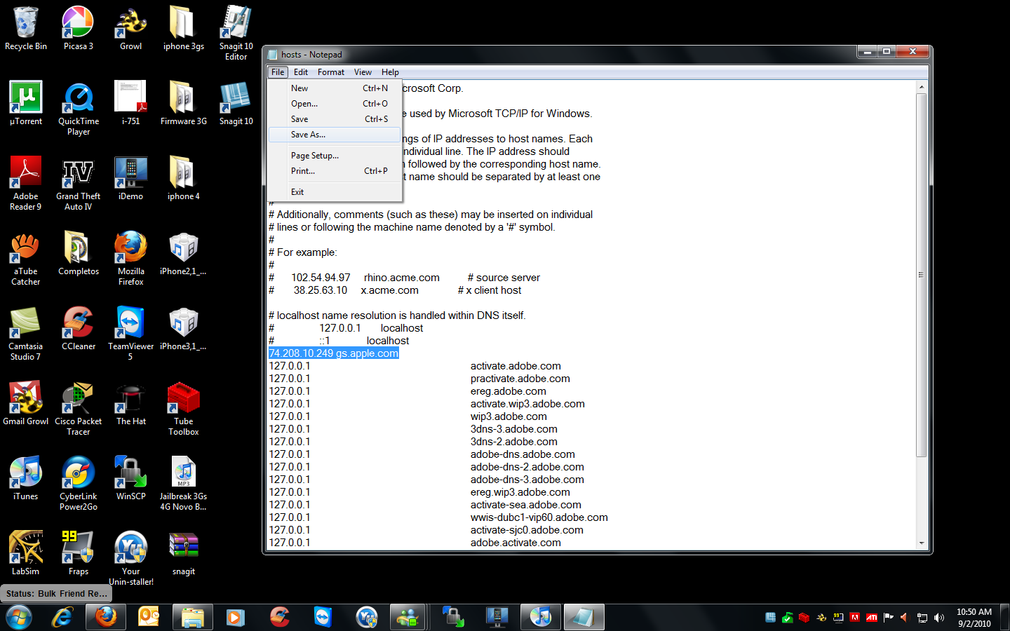This screenshot has height=631, width=1010.
Task: Open the Help menu in Notepad
Action: (x=390, y=72)
